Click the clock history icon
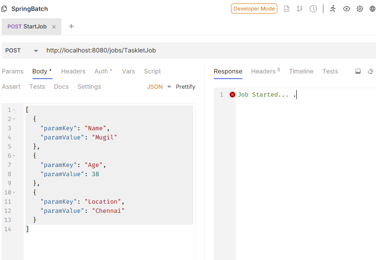Screen dimensions: 376x260 [x=313, y=9]
